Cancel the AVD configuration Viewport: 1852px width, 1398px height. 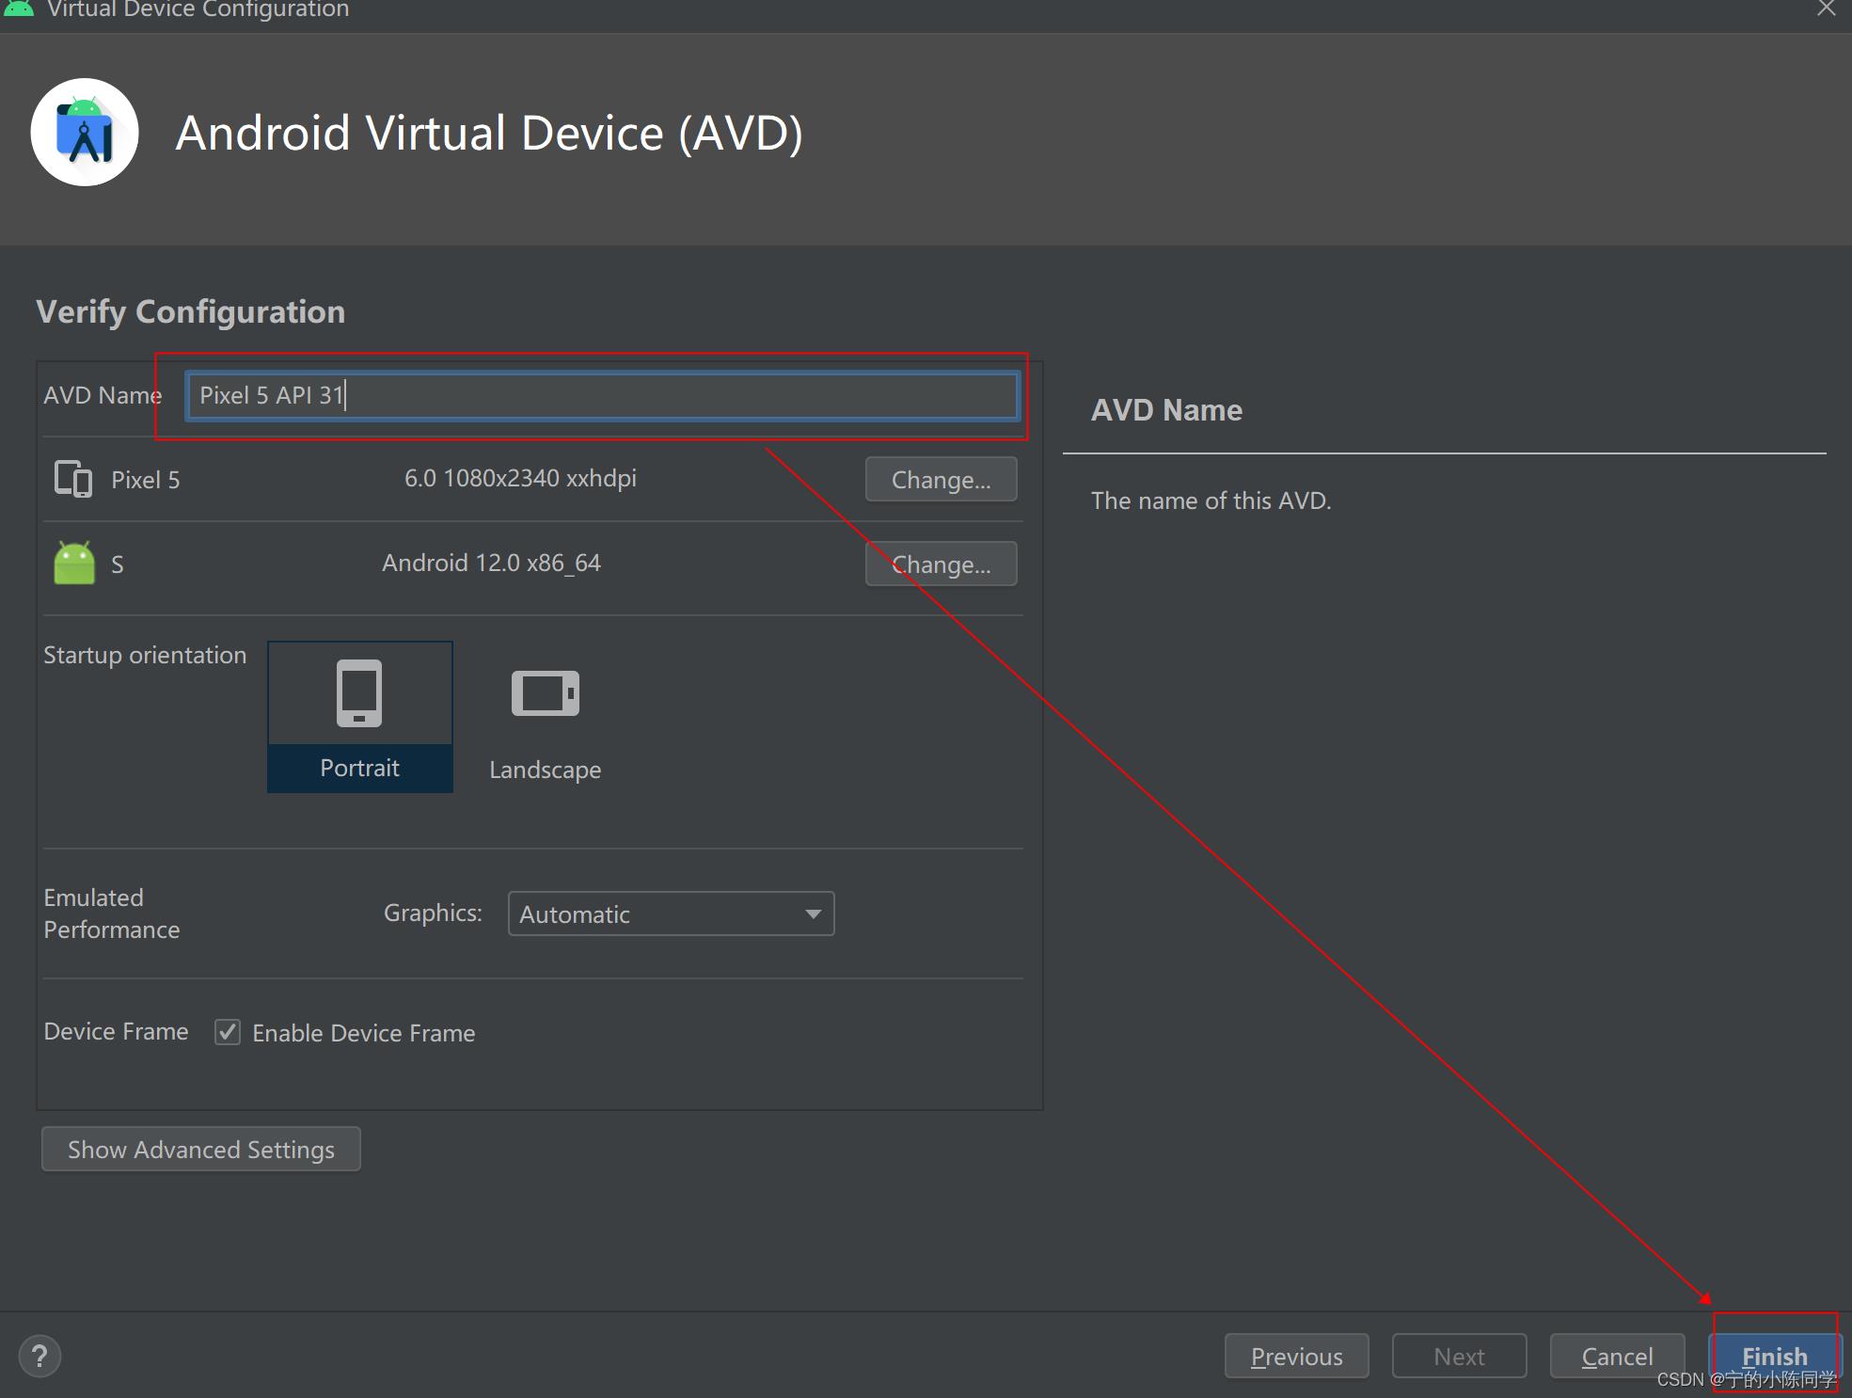(x=1617, y=1357)
